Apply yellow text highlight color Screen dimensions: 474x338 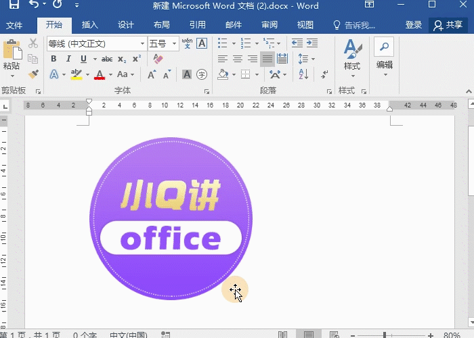[x=77, y=74]
